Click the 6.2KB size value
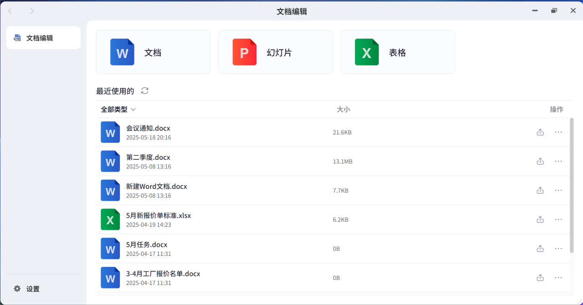The image size is (583, 305). click(341, 220)
